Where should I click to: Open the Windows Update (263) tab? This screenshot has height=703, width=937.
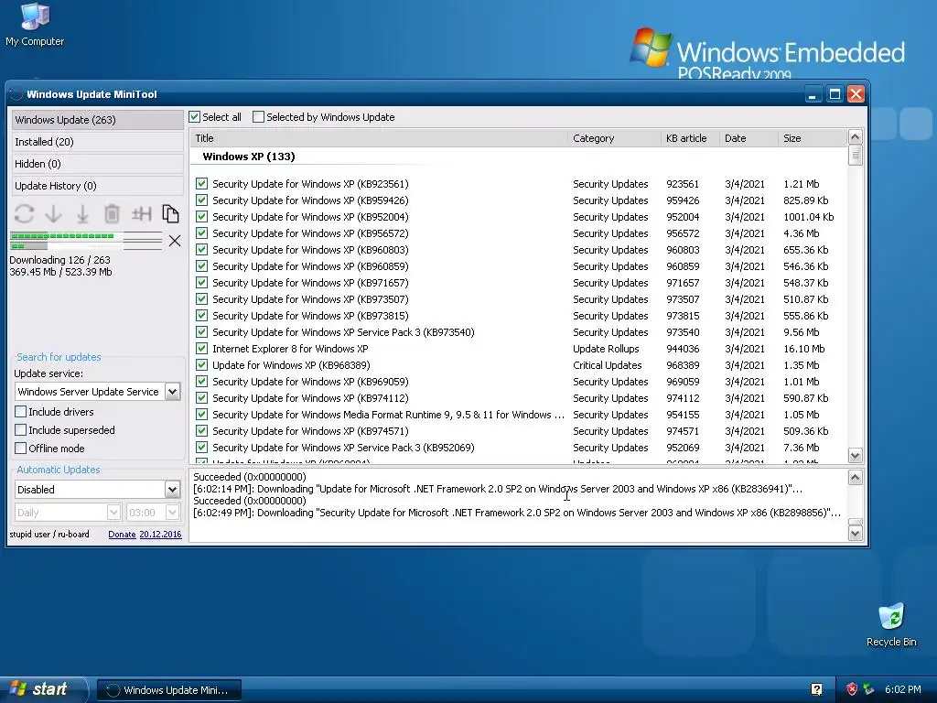[97, 120]
